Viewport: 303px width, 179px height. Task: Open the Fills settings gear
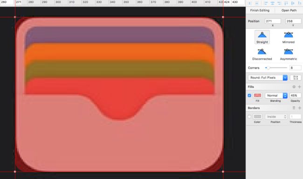click(x=294, y=87)
